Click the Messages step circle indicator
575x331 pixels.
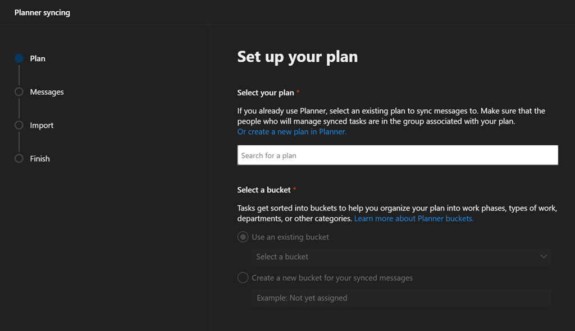tap(19, 92)
